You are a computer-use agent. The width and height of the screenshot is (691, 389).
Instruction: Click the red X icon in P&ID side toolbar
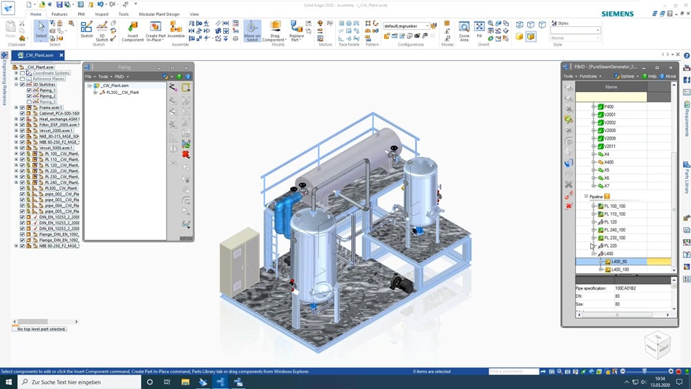coord(569,206)
